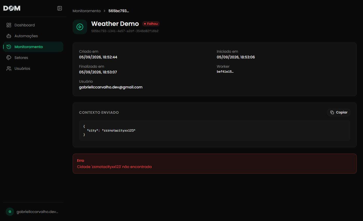The height and width of the screenshot is (221, 363).
Task: Click the execution UUID under Weather Demo
Action: pos(125,31)
